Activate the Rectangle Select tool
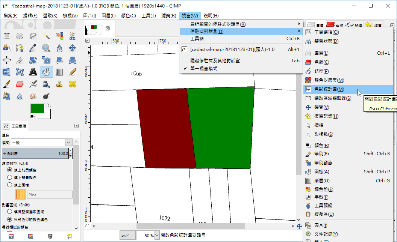The image size is (397, 242). pos(6,36)
